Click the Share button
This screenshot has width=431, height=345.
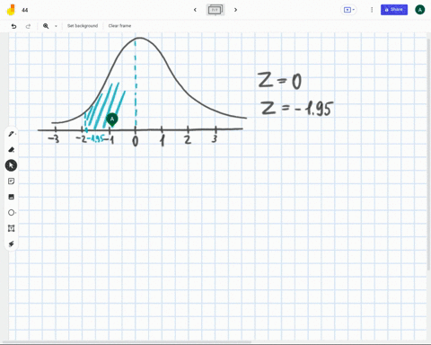tap(394, 10)
